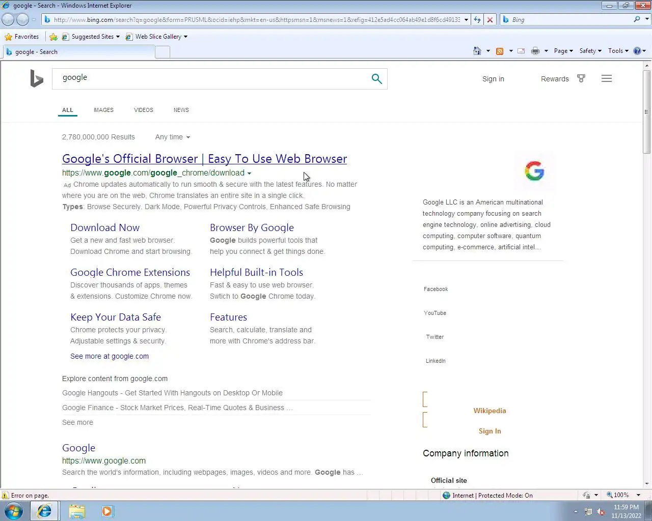The height and width of the screenshot is (521, 652).
Task: Click the Features link
Action: (x=228, y=317)
